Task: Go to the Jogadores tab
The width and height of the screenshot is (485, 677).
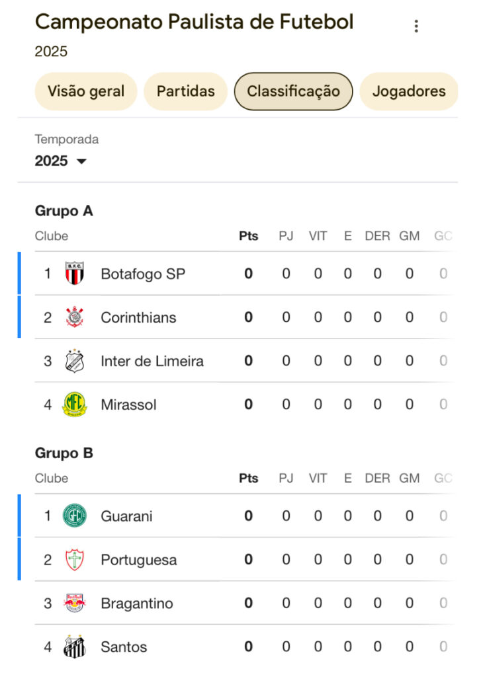Action: (x=408, y=91)
